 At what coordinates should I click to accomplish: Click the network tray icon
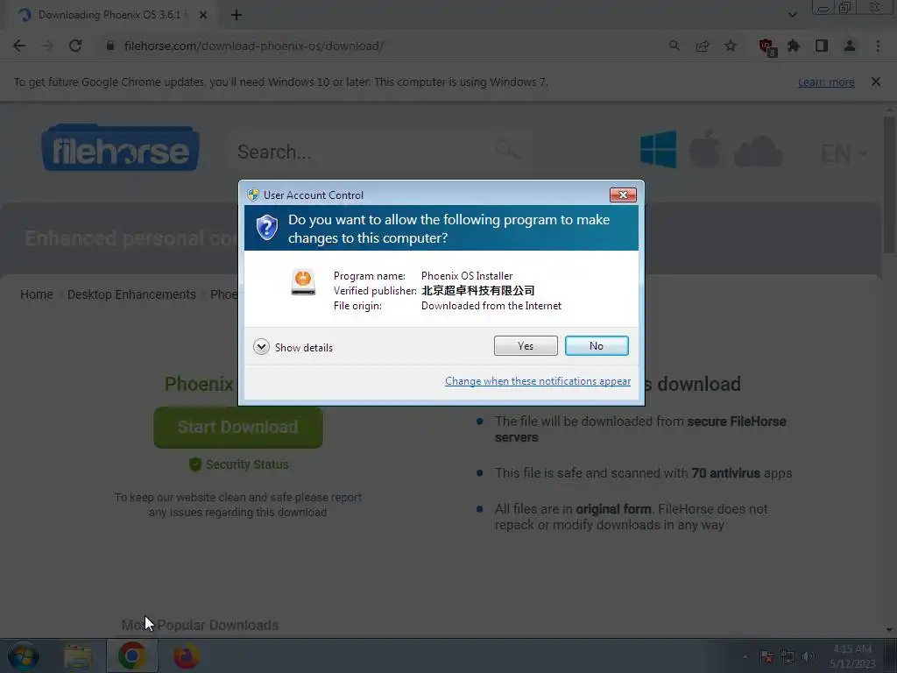click(x=788, y=656)
